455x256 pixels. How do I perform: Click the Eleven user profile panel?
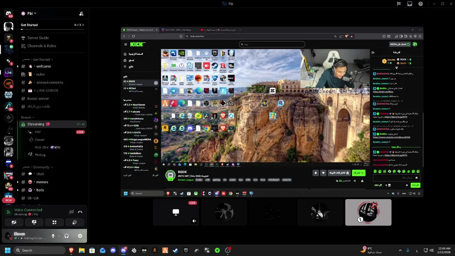pyautogui.click(x=26, y=236)
